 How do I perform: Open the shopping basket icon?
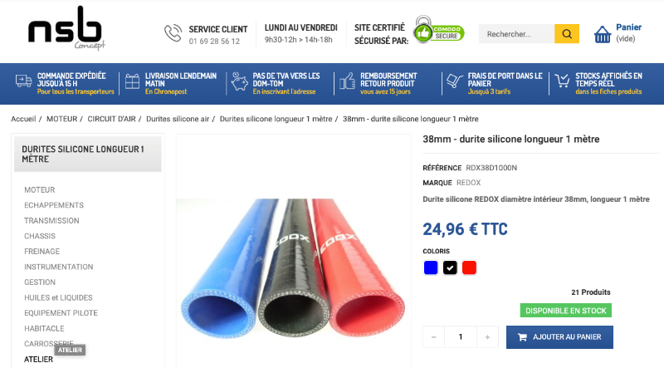[603, 34]
